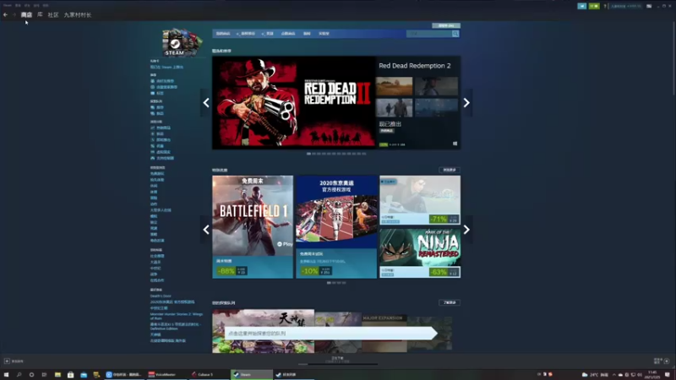676x380 pixels.
Task: Click the blue announcements button in title bar
Action: [x=581, y=6]
